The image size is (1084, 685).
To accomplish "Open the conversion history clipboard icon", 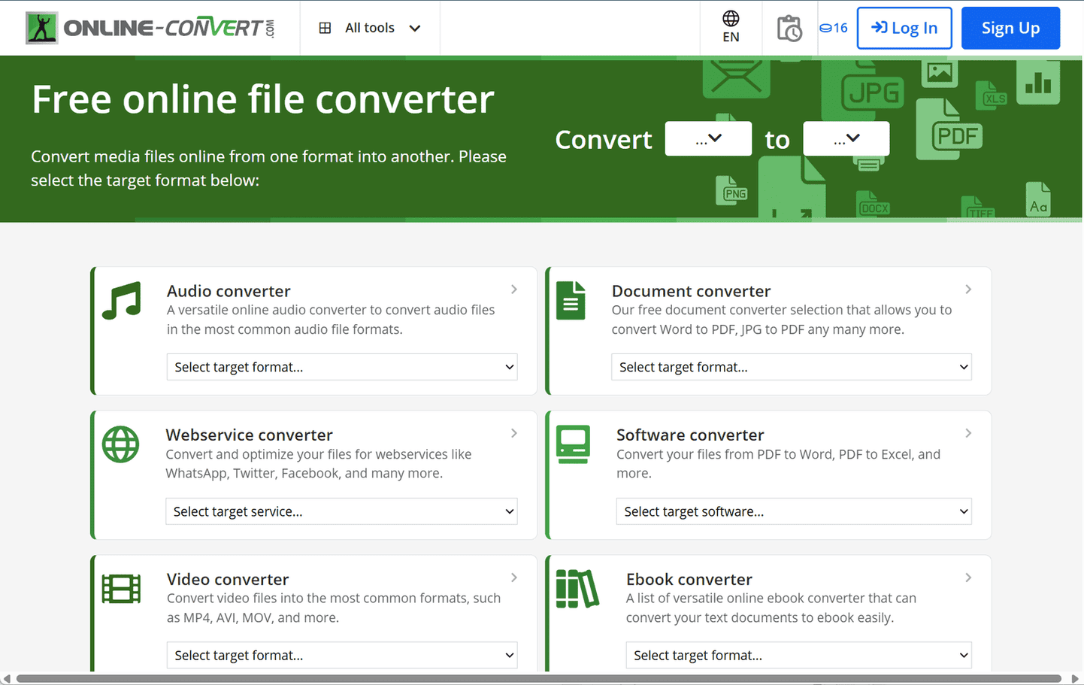I will 790,27.
